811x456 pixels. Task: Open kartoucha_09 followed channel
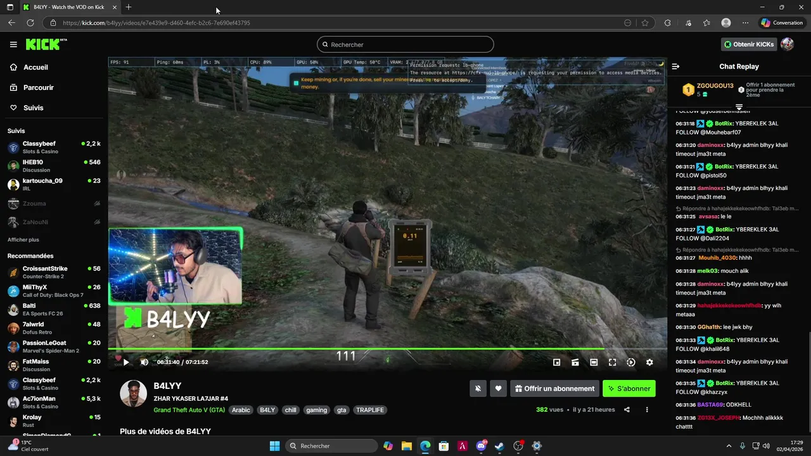point(54,184)
